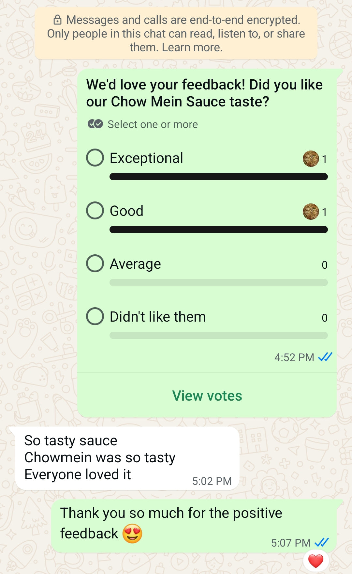Viewport: 352px width, 574px height.
Task: Click the Average vote progress bar
Action: pyautogui.click(x=218, y=282)
